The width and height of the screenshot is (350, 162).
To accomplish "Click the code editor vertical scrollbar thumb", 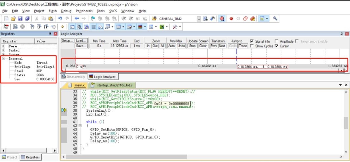I will [x=347, y=123].
